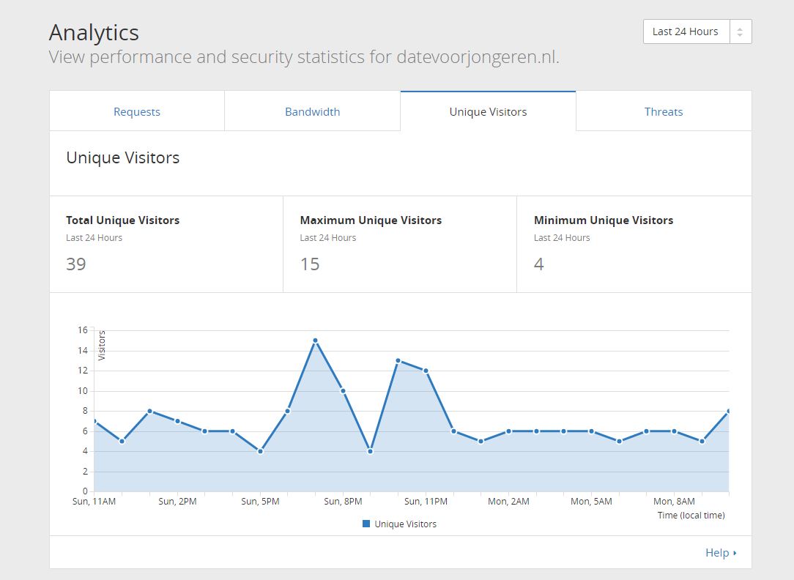Click the peak data point at 15 visitors
Screen dimensions: 794x580
coord(315,341)
